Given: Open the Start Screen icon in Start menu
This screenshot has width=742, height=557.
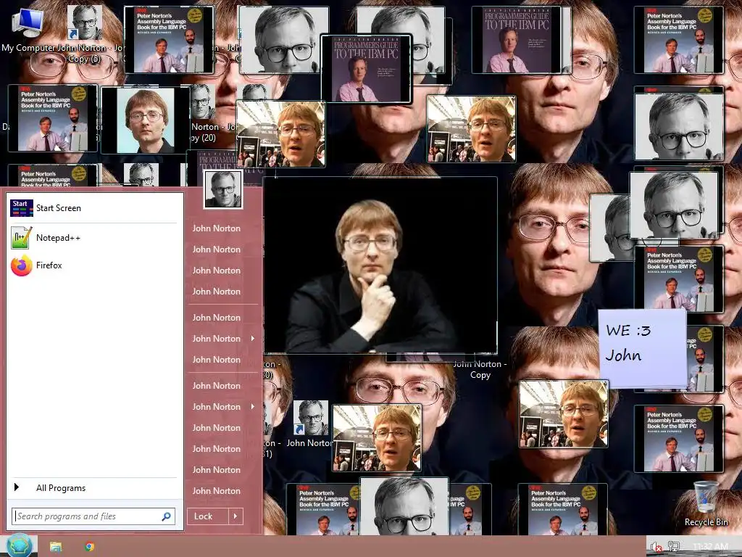Looking at the screenshot, I should [21, 208].
